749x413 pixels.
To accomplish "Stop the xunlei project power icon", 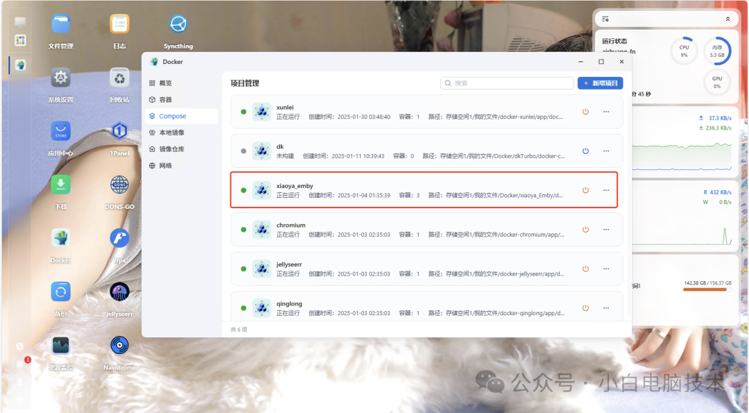I will click(585, 112).
